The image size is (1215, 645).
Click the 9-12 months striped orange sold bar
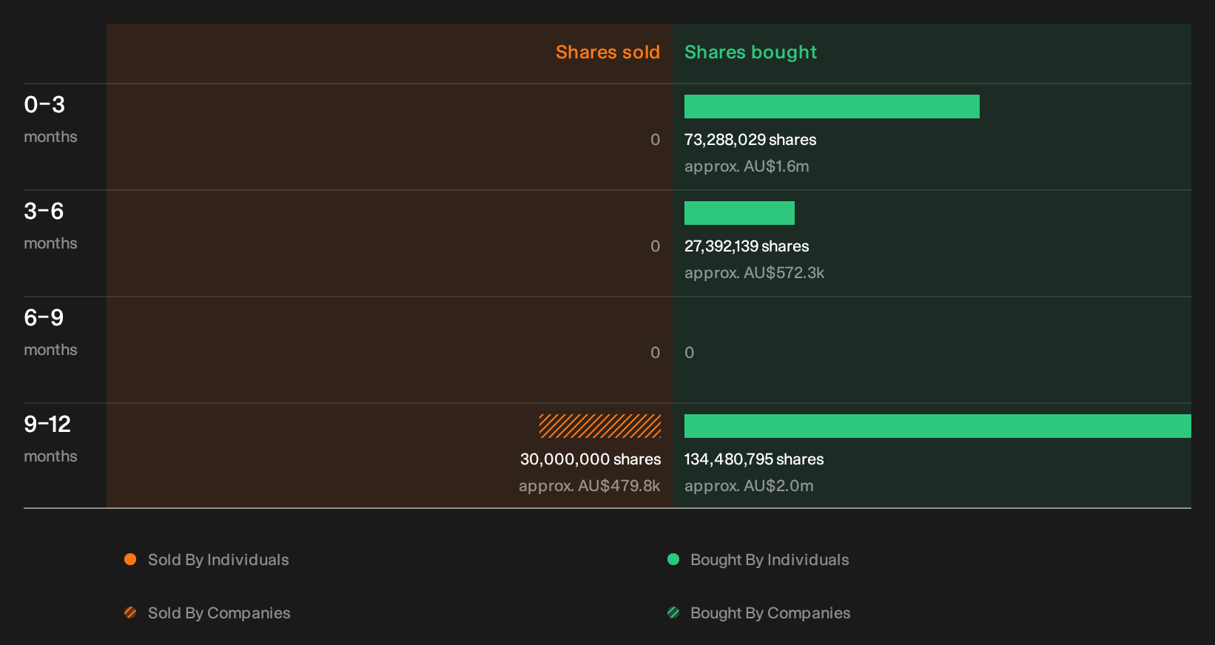pyautogui.click(x=600, y=426)
